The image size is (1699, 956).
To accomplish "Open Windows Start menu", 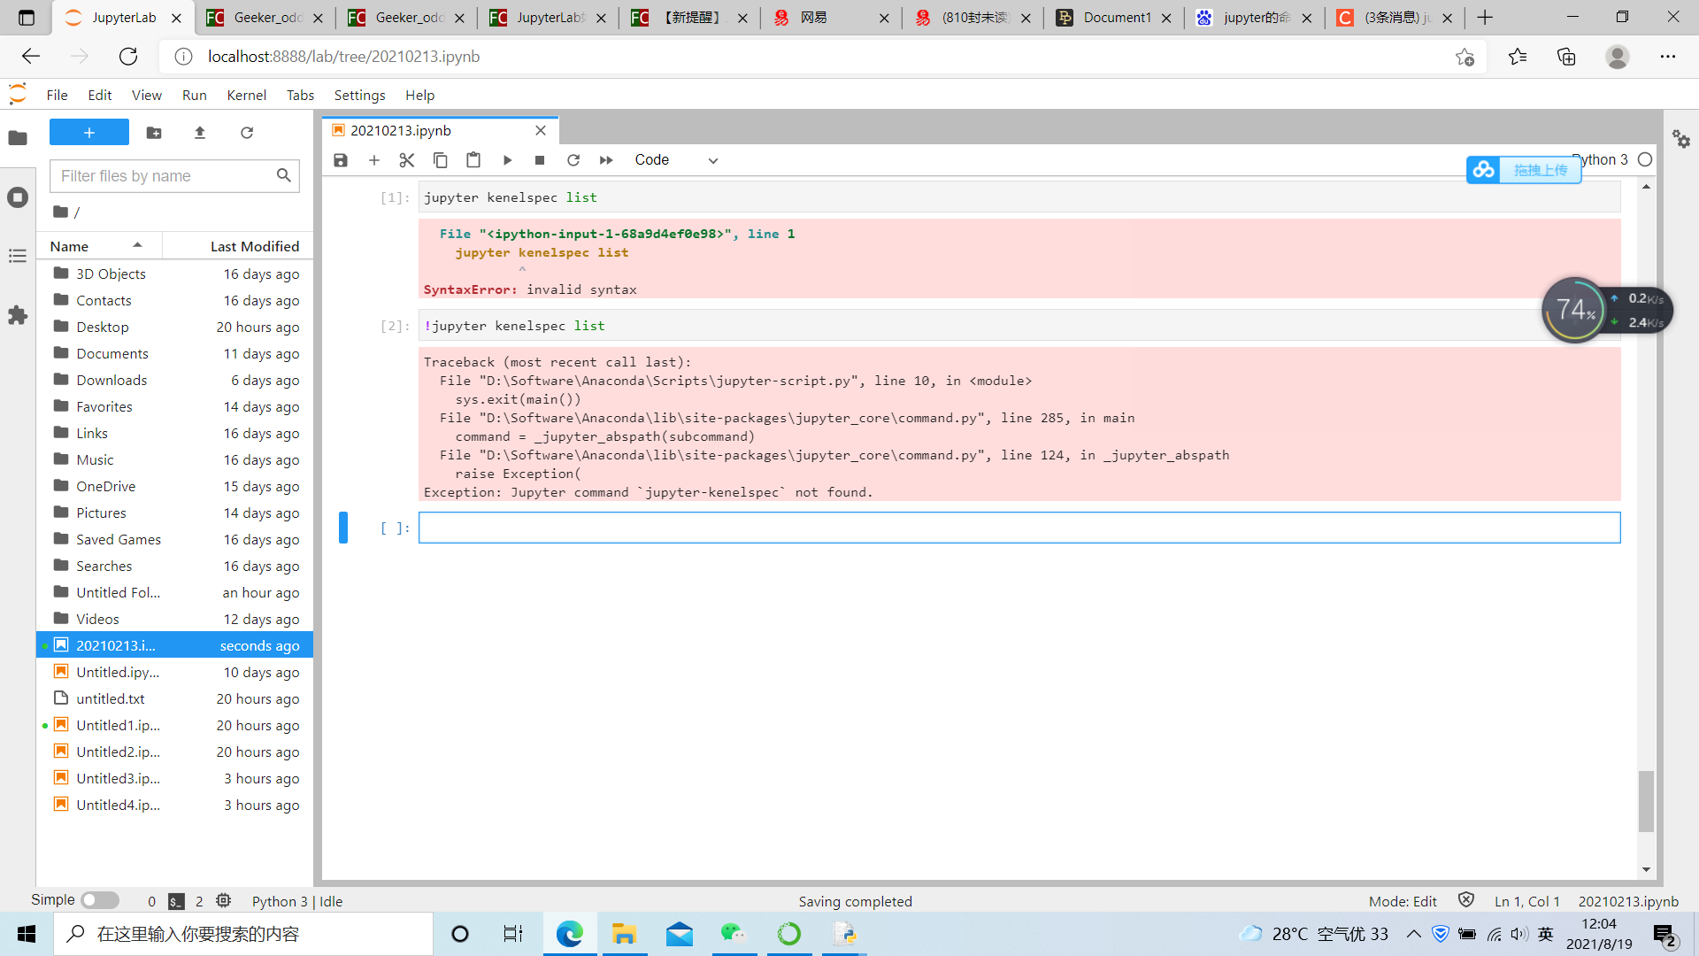I will [x=27, y=934].
